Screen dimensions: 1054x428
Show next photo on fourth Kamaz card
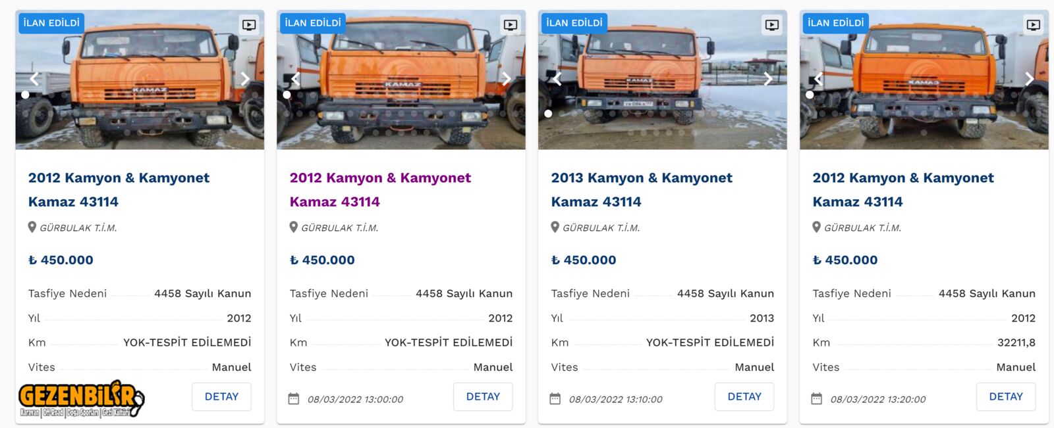coord(1030,79)
